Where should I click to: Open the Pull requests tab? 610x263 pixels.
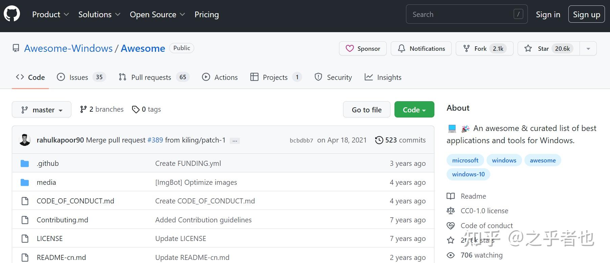pyautogui.click(x=154, y=77)
